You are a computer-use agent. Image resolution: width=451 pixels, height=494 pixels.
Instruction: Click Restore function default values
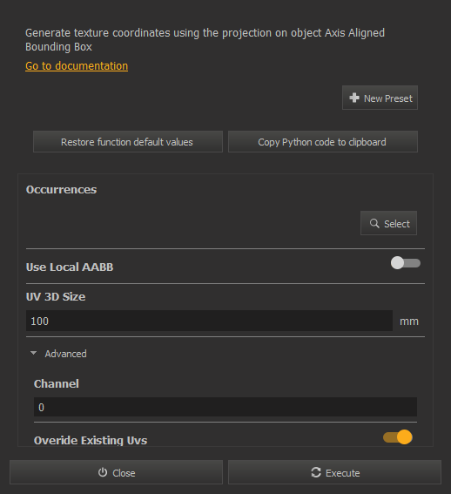[x=128, y=142]
